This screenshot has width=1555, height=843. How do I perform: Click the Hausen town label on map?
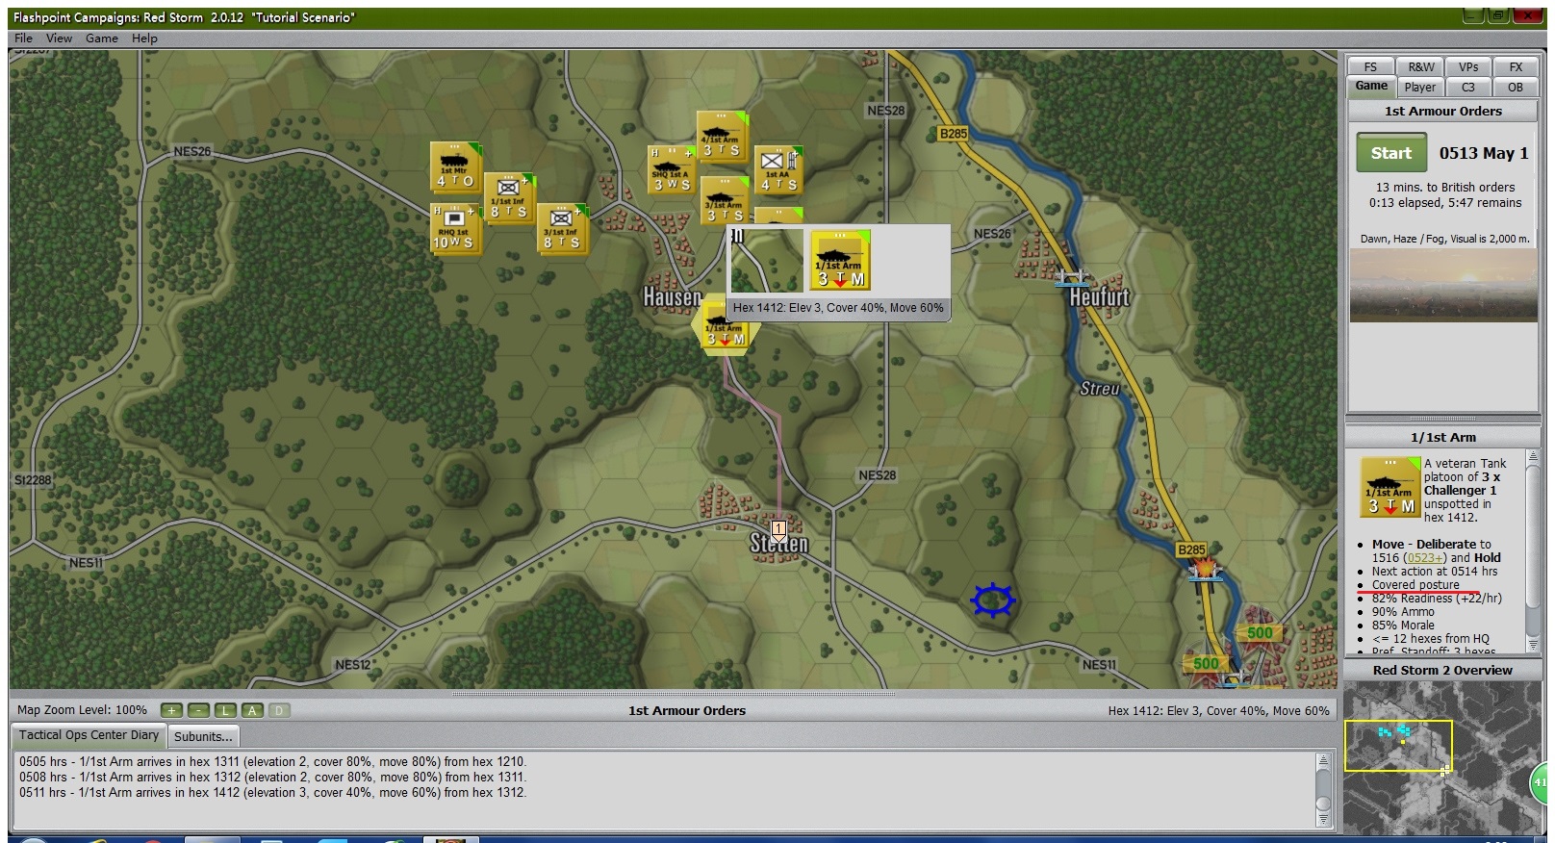(x=672, y=297)
